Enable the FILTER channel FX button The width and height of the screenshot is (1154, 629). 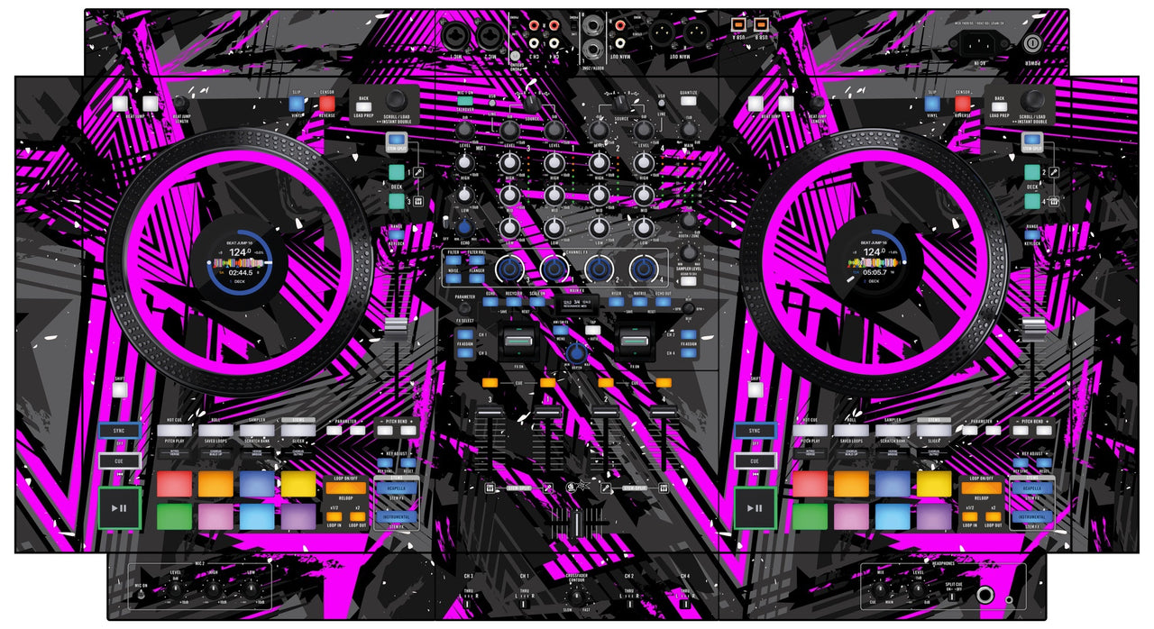(455, 261)
